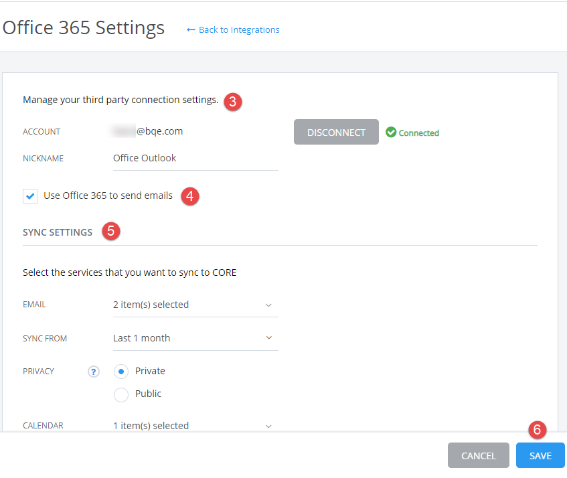Image resolution: width=567 pixels, height=478 pixels.
Task: Toggle Use Office 365 to send emails
Action: (x=30, y=196)
